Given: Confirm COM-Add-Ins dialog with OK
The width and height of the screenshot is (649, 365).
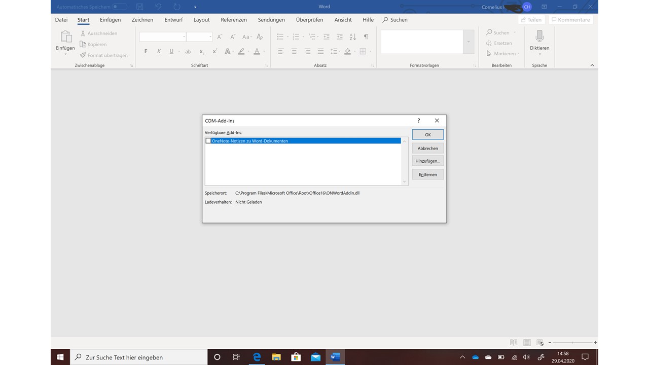Looking at the screenshot, I should [428, 135].
